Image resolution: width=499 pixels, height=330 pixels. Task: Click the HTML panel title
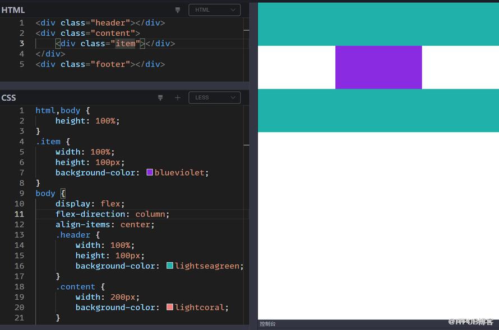click(13, 10)
